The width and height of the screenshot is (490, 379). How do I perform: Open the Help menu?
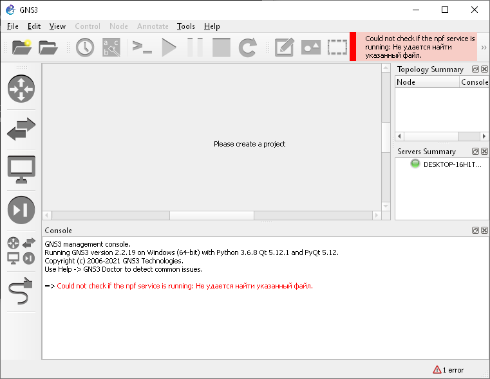(212, 26)
